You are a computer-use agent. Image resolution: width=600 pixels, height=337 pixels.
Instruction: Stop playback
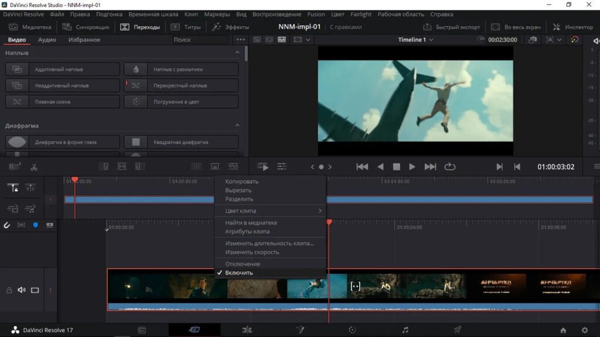(397, 167)
